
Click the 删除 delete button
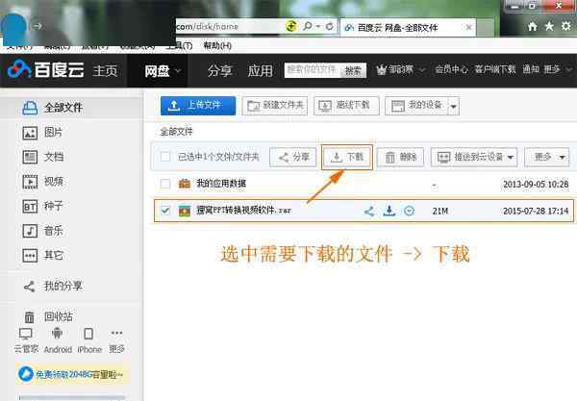[400, 157]
